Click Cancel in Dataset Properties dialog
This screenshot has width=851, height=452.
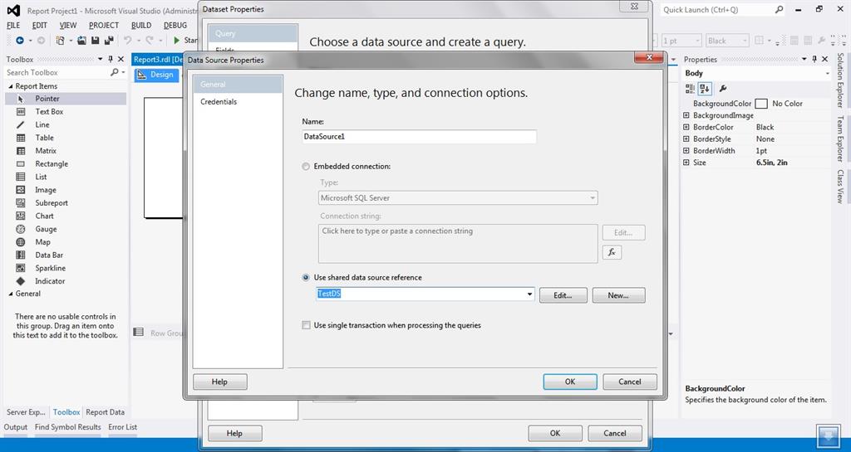[x=615, y=433]
